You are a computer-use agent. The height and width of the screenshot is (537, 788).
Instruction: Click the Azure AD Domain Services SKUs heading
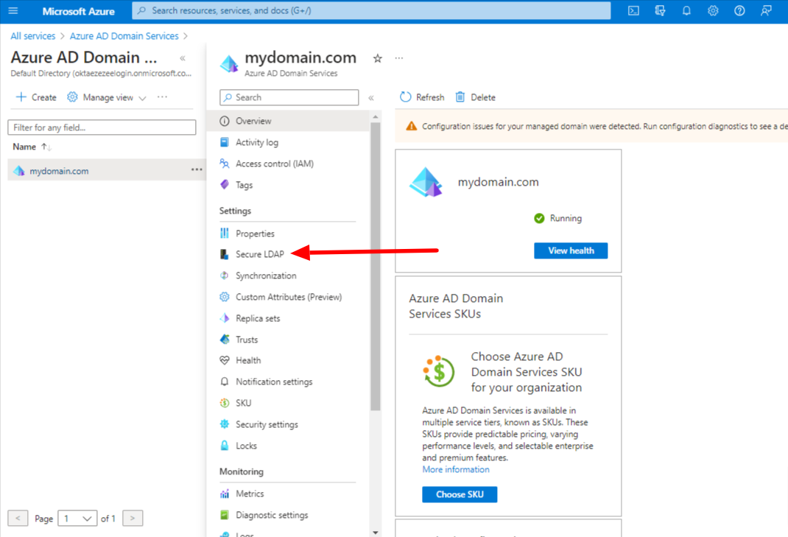tap(456, 306)
